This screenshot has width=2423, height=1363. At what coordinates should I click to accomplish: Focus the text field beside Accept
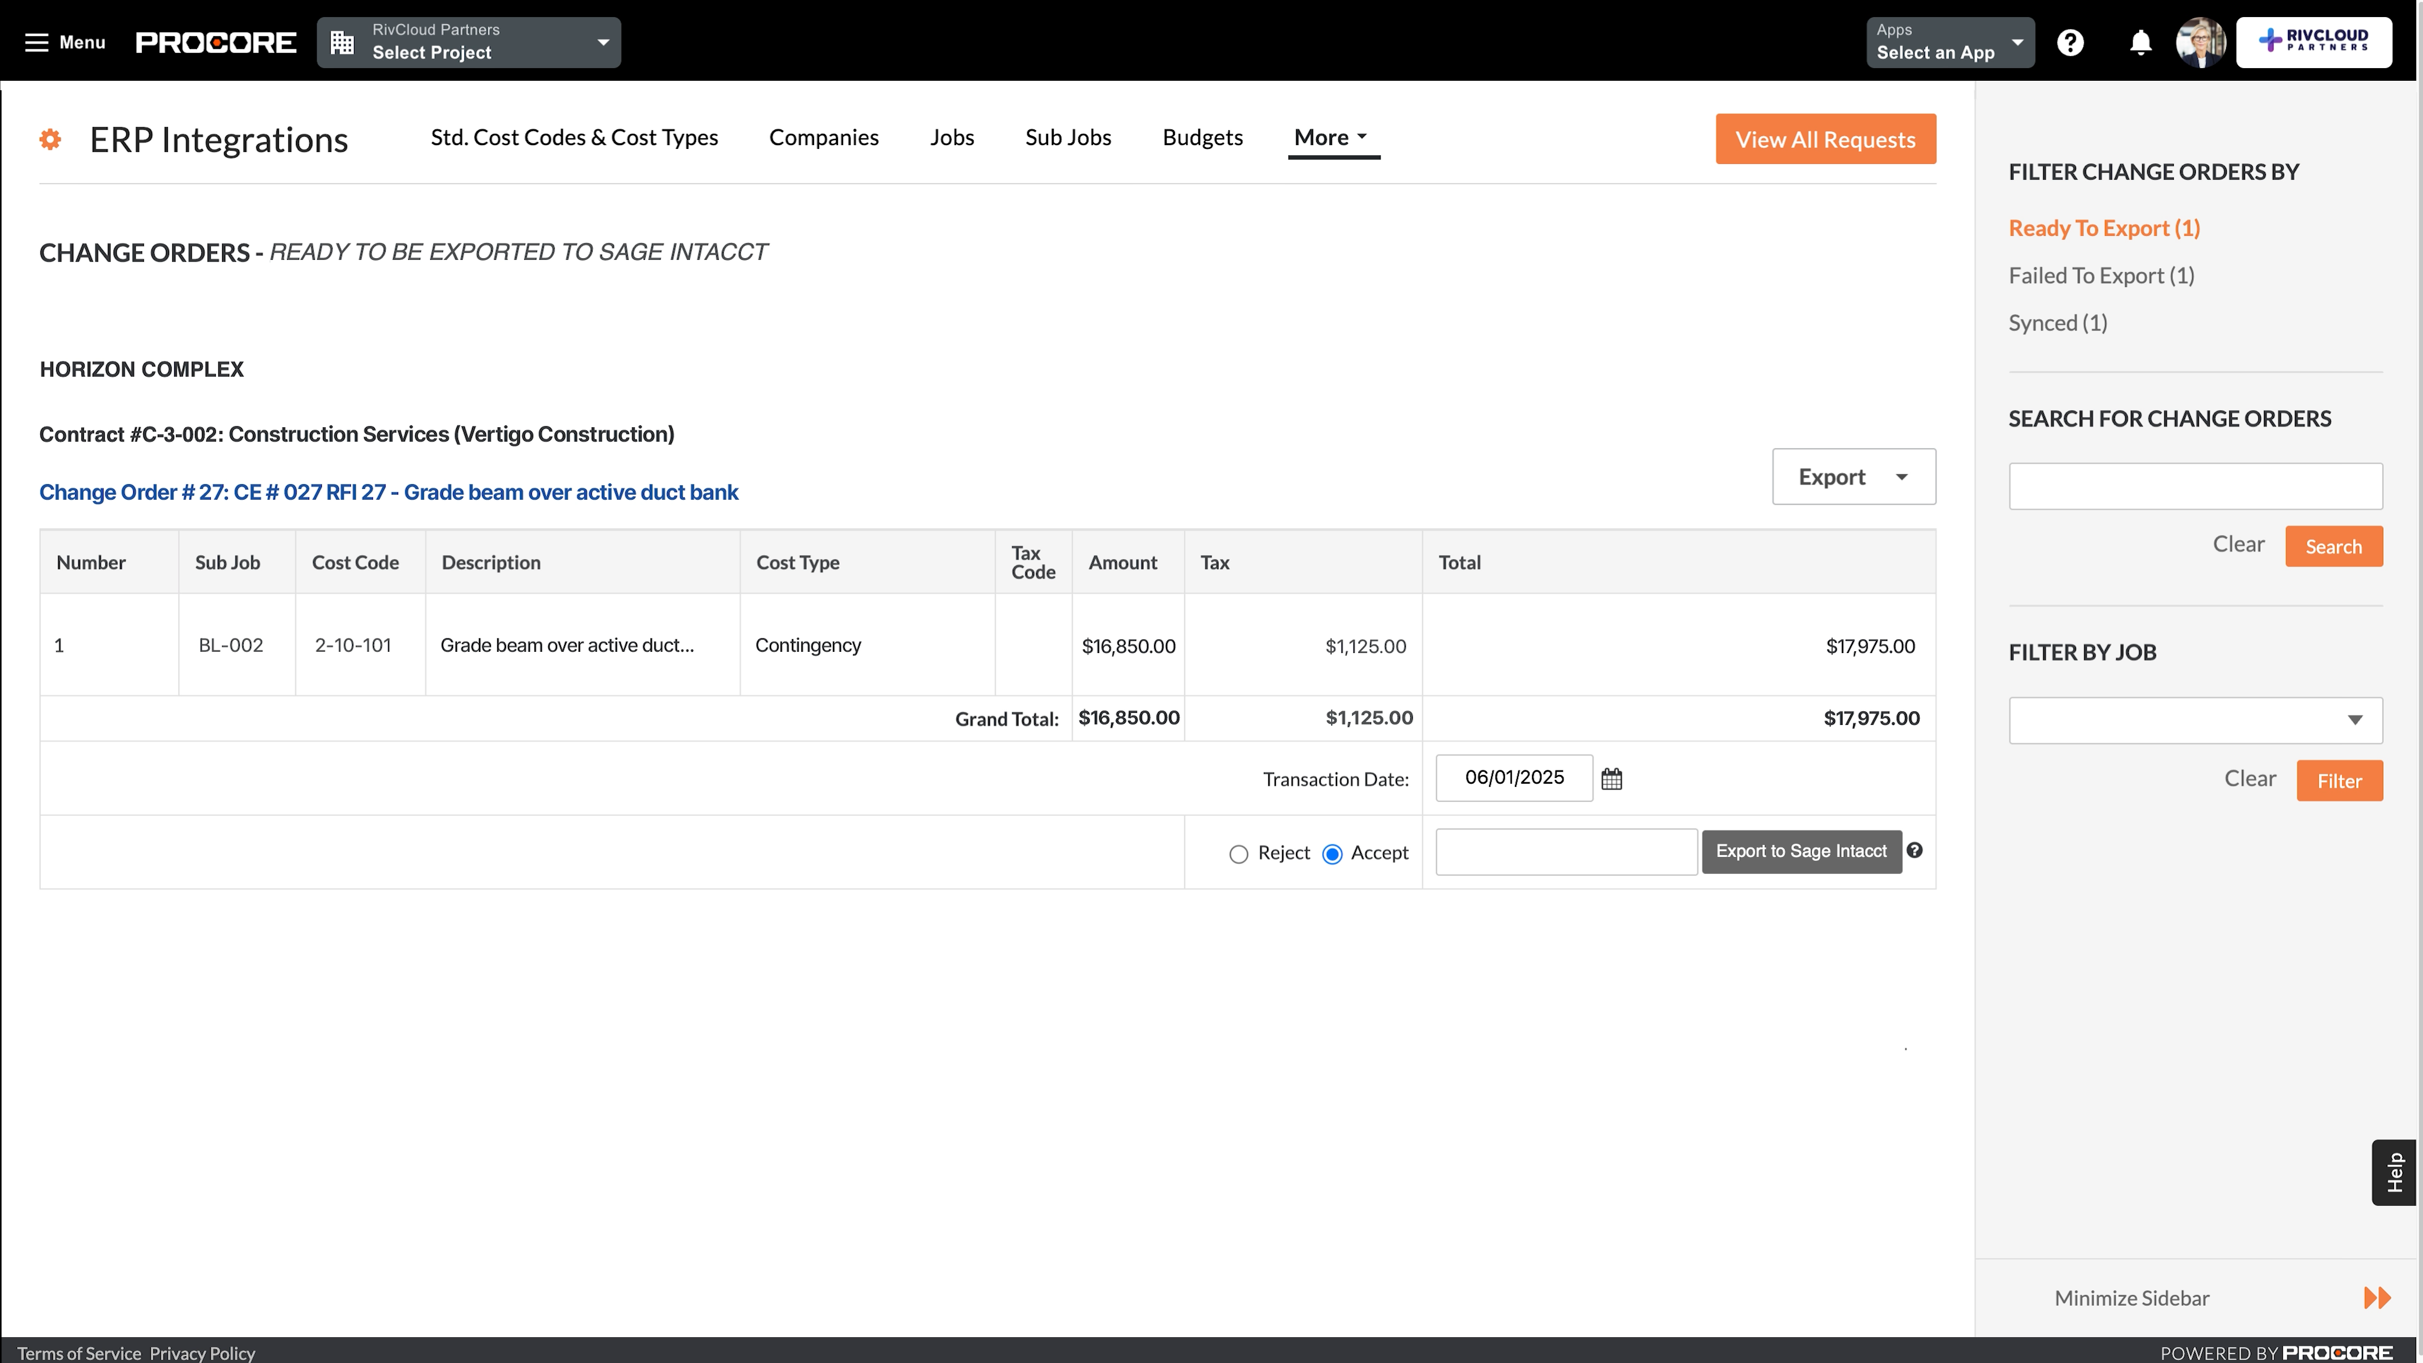[x=1566, y=853]
